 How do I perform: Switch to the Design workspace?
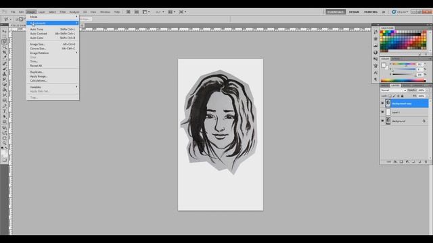(x=354, y=12)
